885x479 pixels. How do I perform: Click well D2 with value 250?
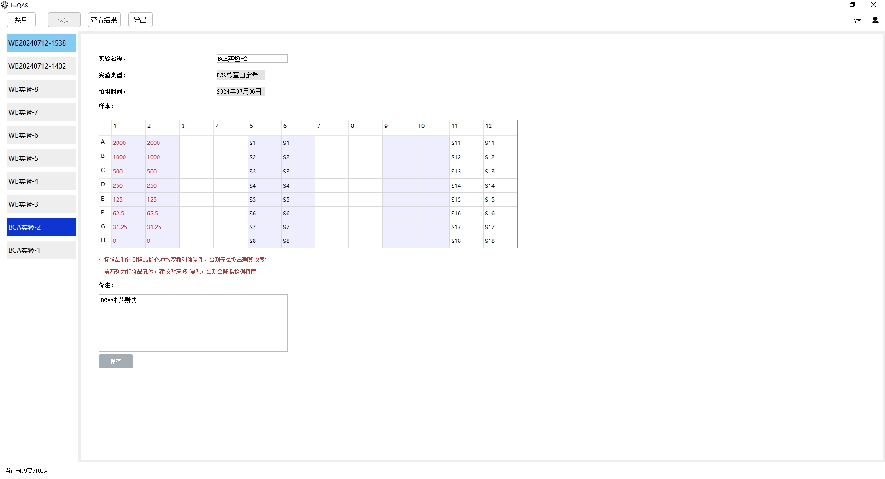(x=162, y=185)
